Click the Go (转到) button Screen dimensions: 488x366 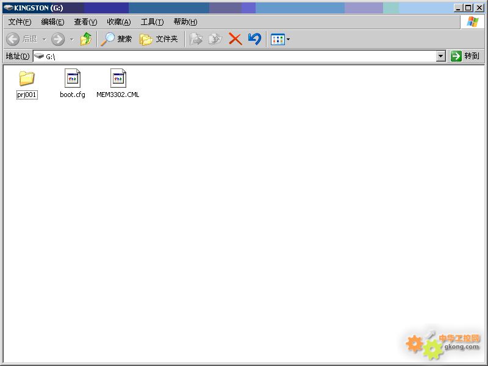click(x=465, y=56)
